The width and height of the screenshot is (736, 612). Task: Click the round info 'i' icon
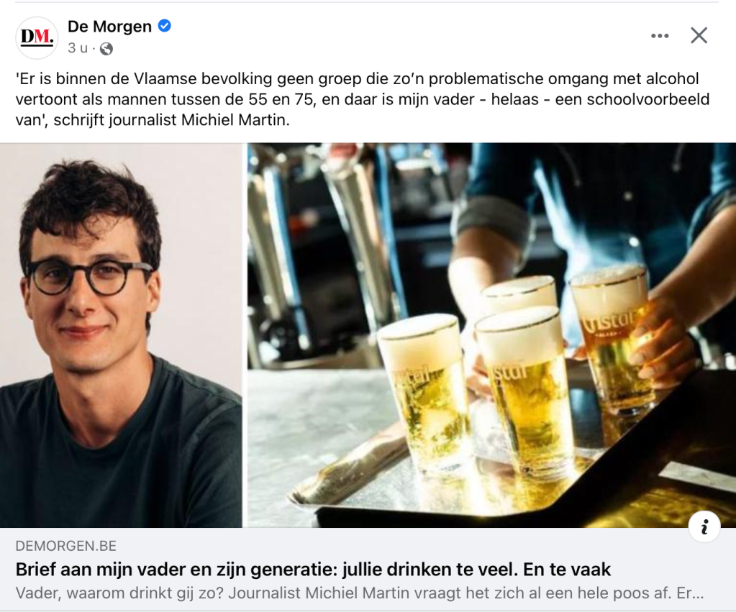click(x=704, y=526)
